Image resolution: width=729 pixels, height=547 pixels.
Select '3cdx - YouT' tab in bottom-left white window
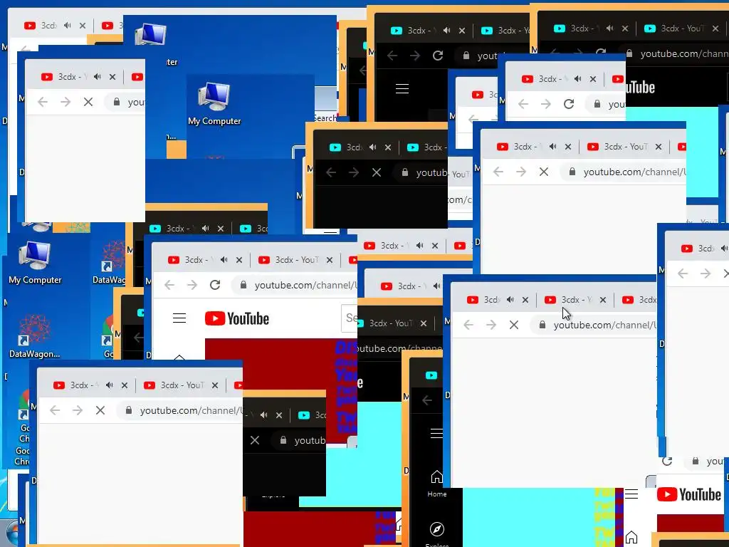tap(182, 385)
